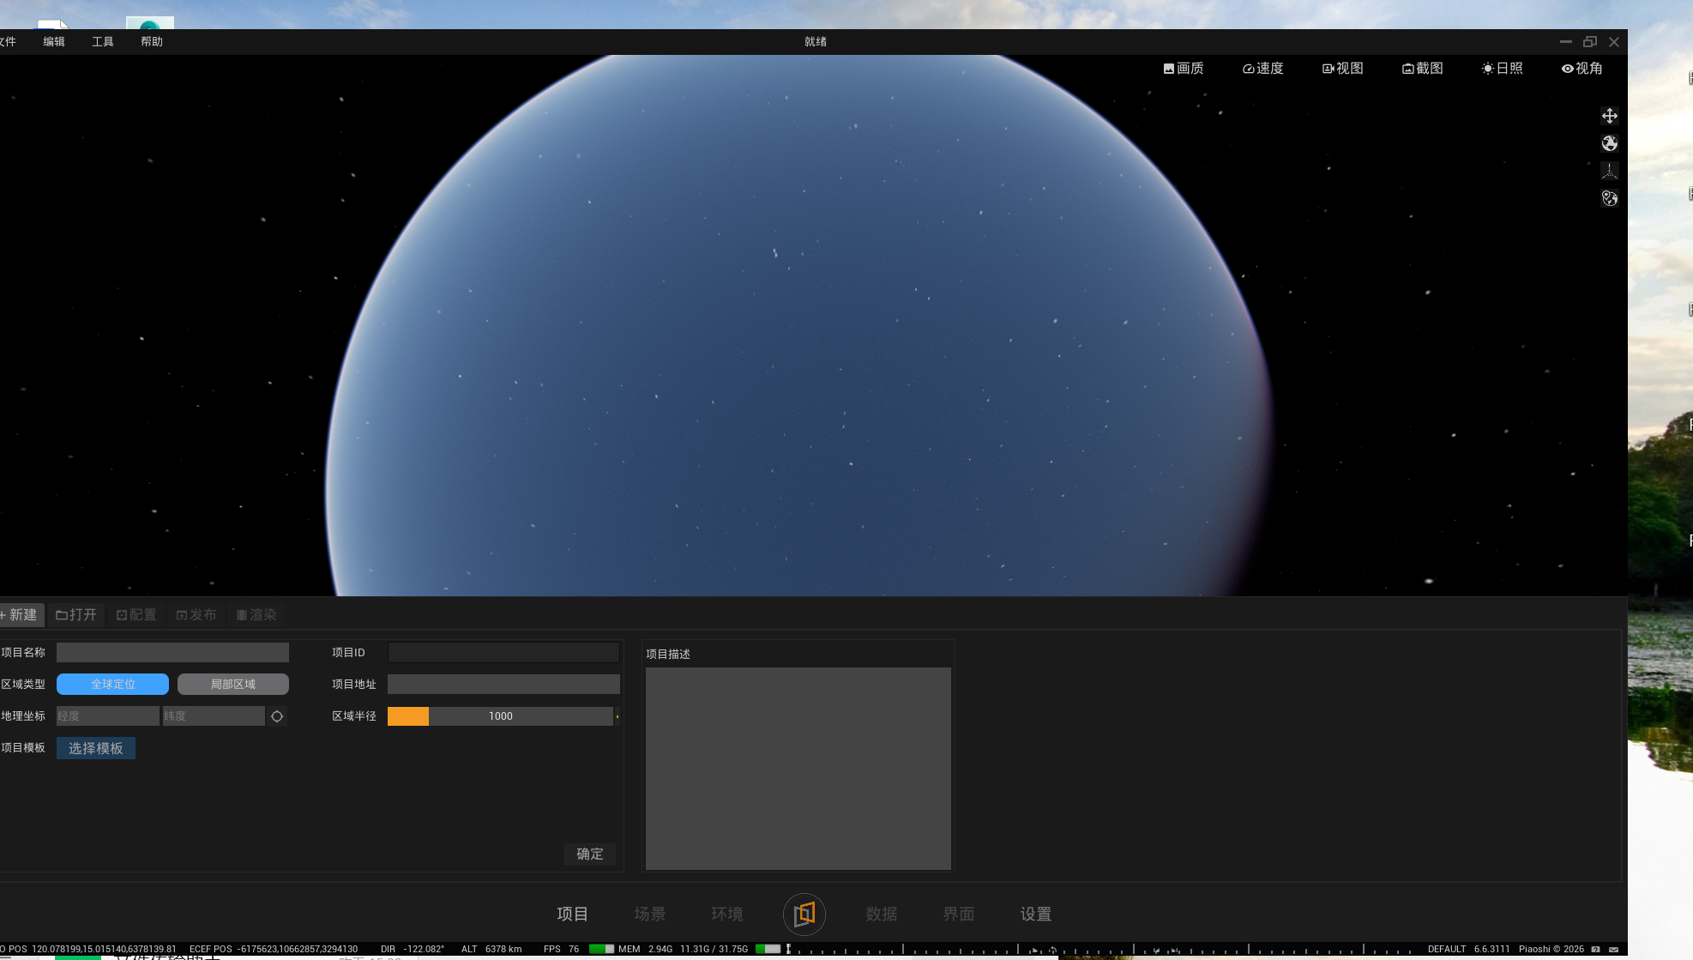Minimize the application window

click(x=1566, y=42)
